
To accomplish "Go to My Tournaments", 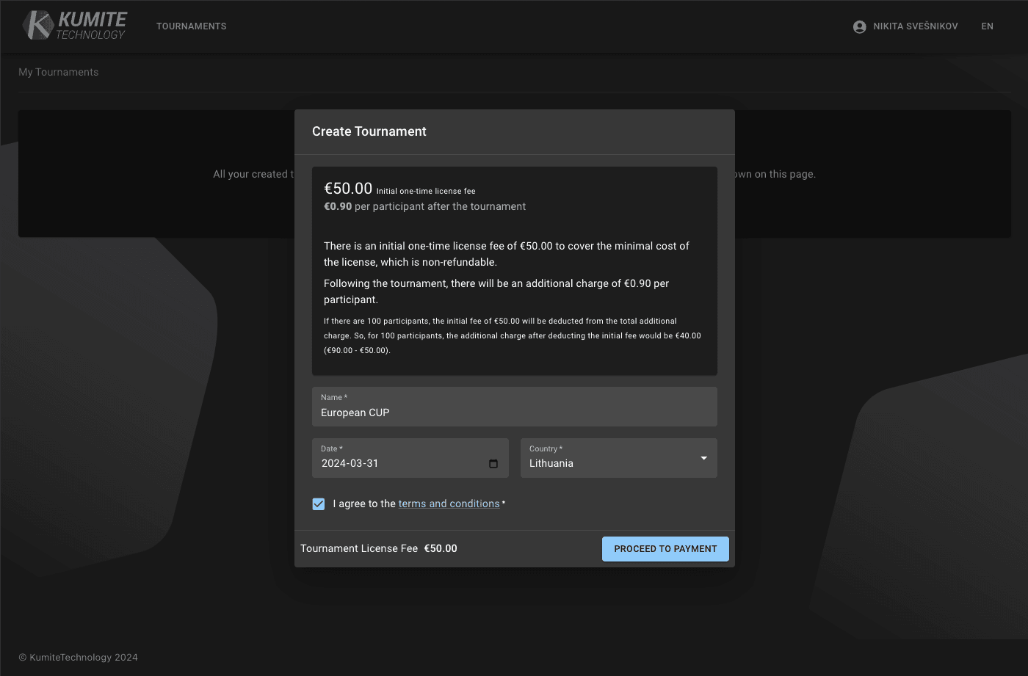I will coord(58,71).
